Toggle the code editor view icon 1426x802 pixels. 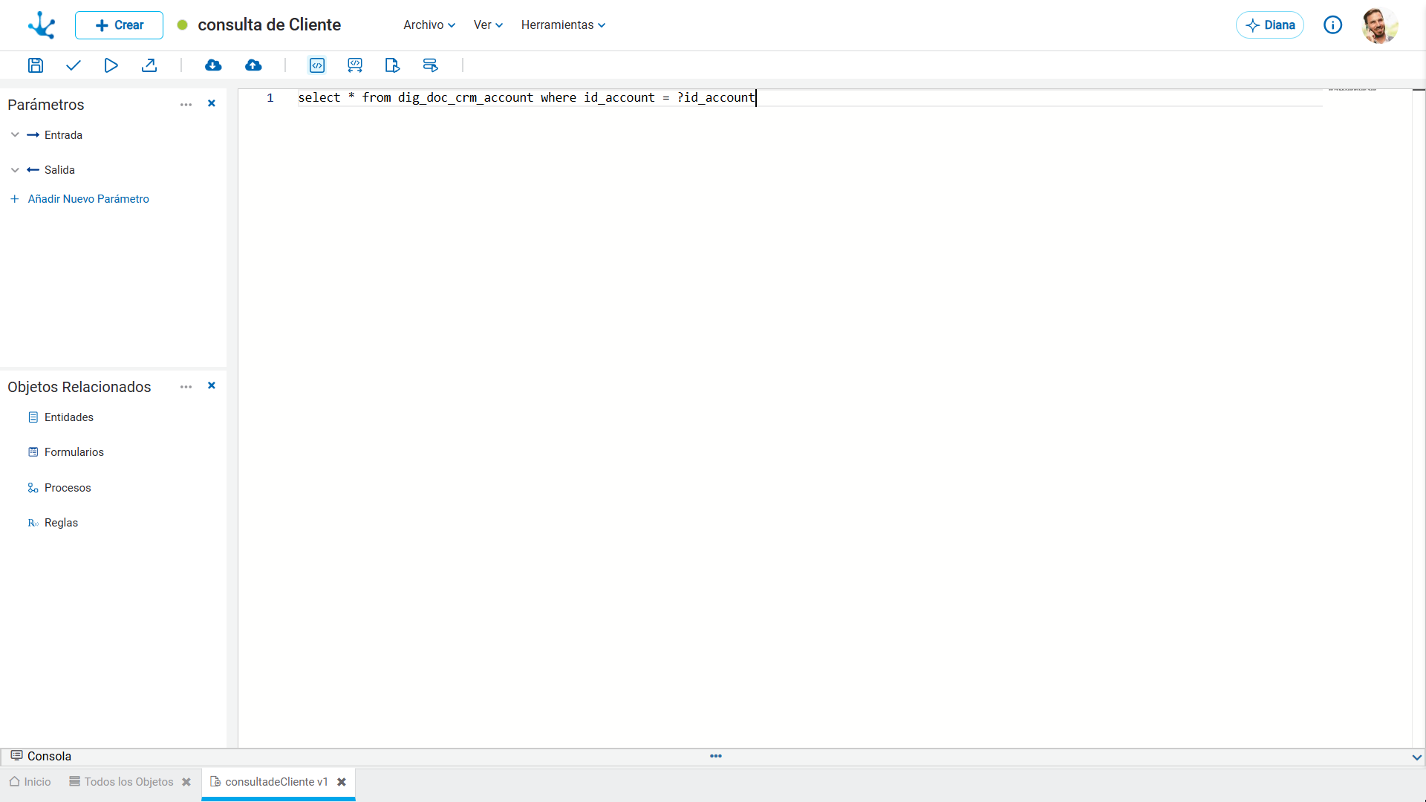tap(317, 65)
